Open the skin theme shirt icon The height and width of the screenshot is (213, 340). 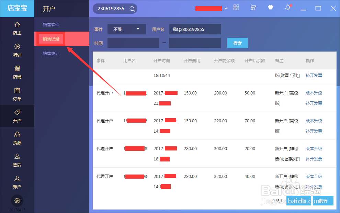(270, 8)
